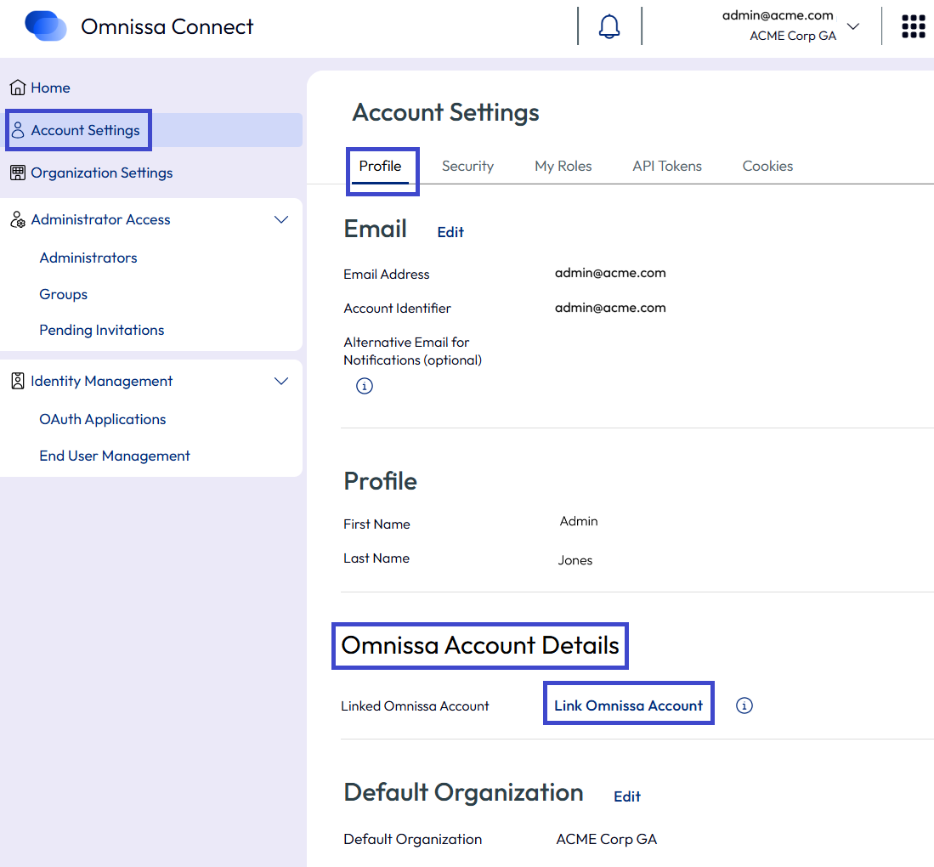Click the Home house icon
934x867 pixels.
[x=18, y=88]
